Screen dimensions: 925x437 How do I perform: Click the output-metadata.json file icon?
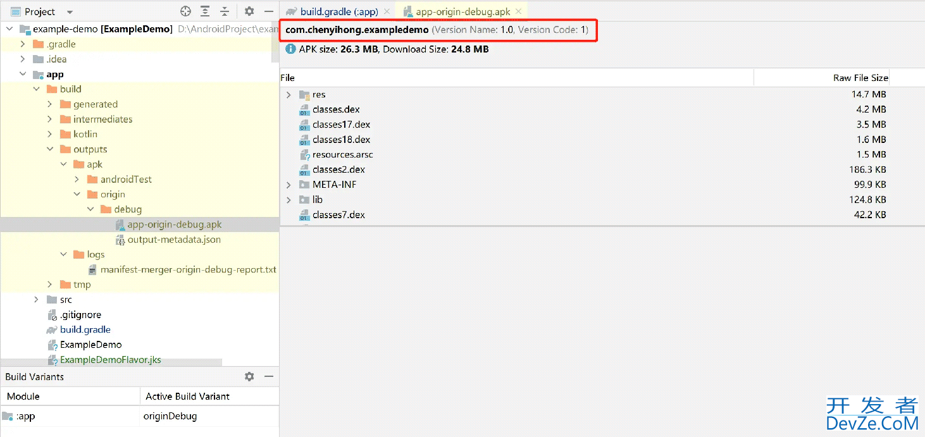(x=120, y=240)
